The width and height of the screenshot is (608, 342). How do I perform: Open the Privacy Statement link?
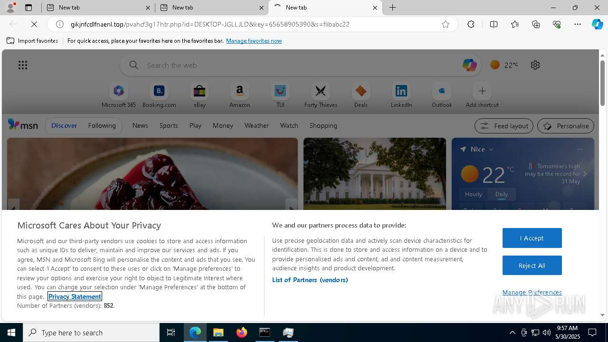tap(75, 296)
